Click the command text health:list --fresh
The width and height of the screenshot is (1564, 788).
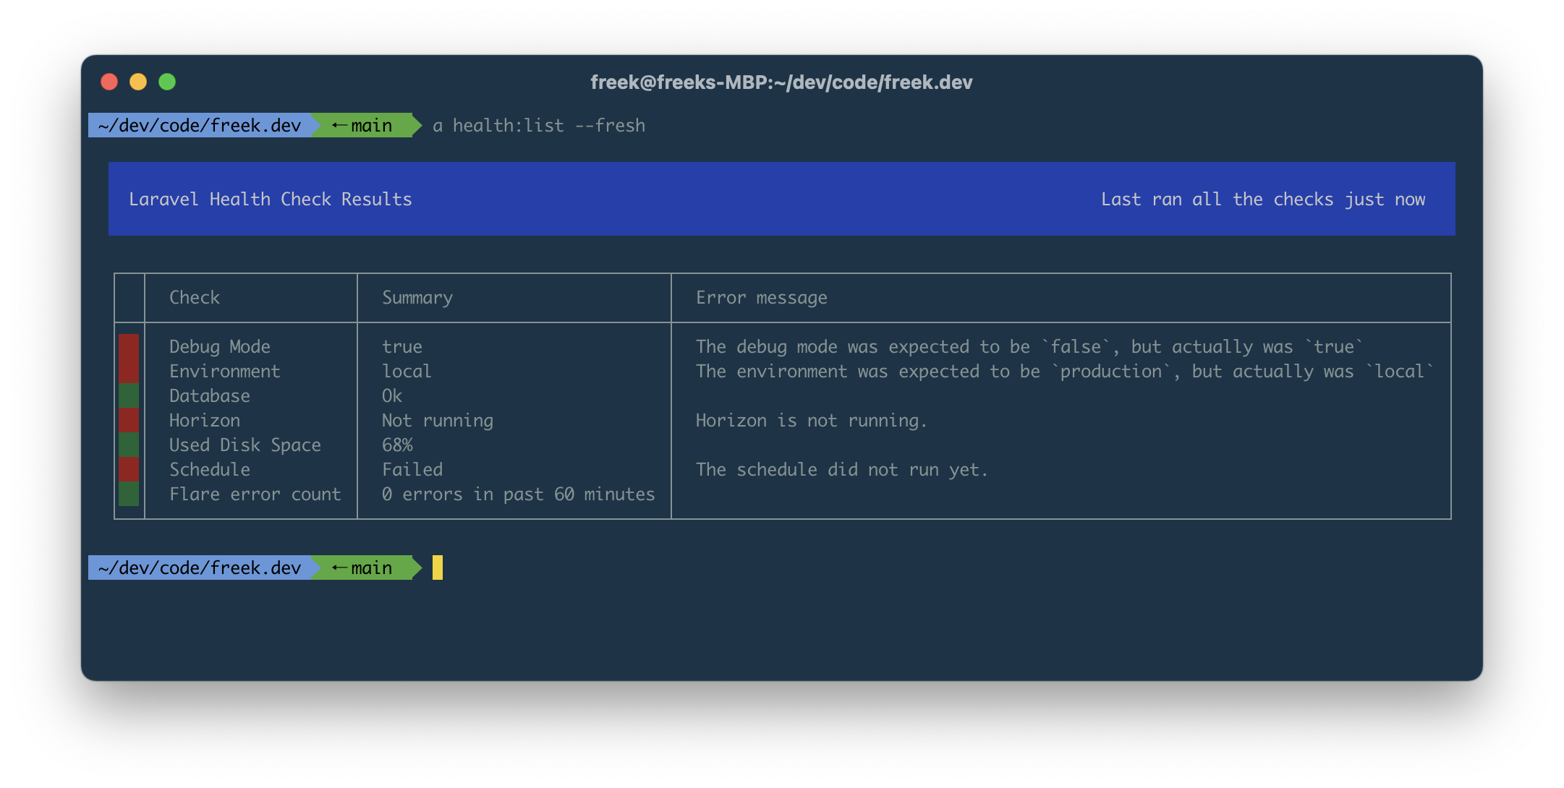pos(548,126)
